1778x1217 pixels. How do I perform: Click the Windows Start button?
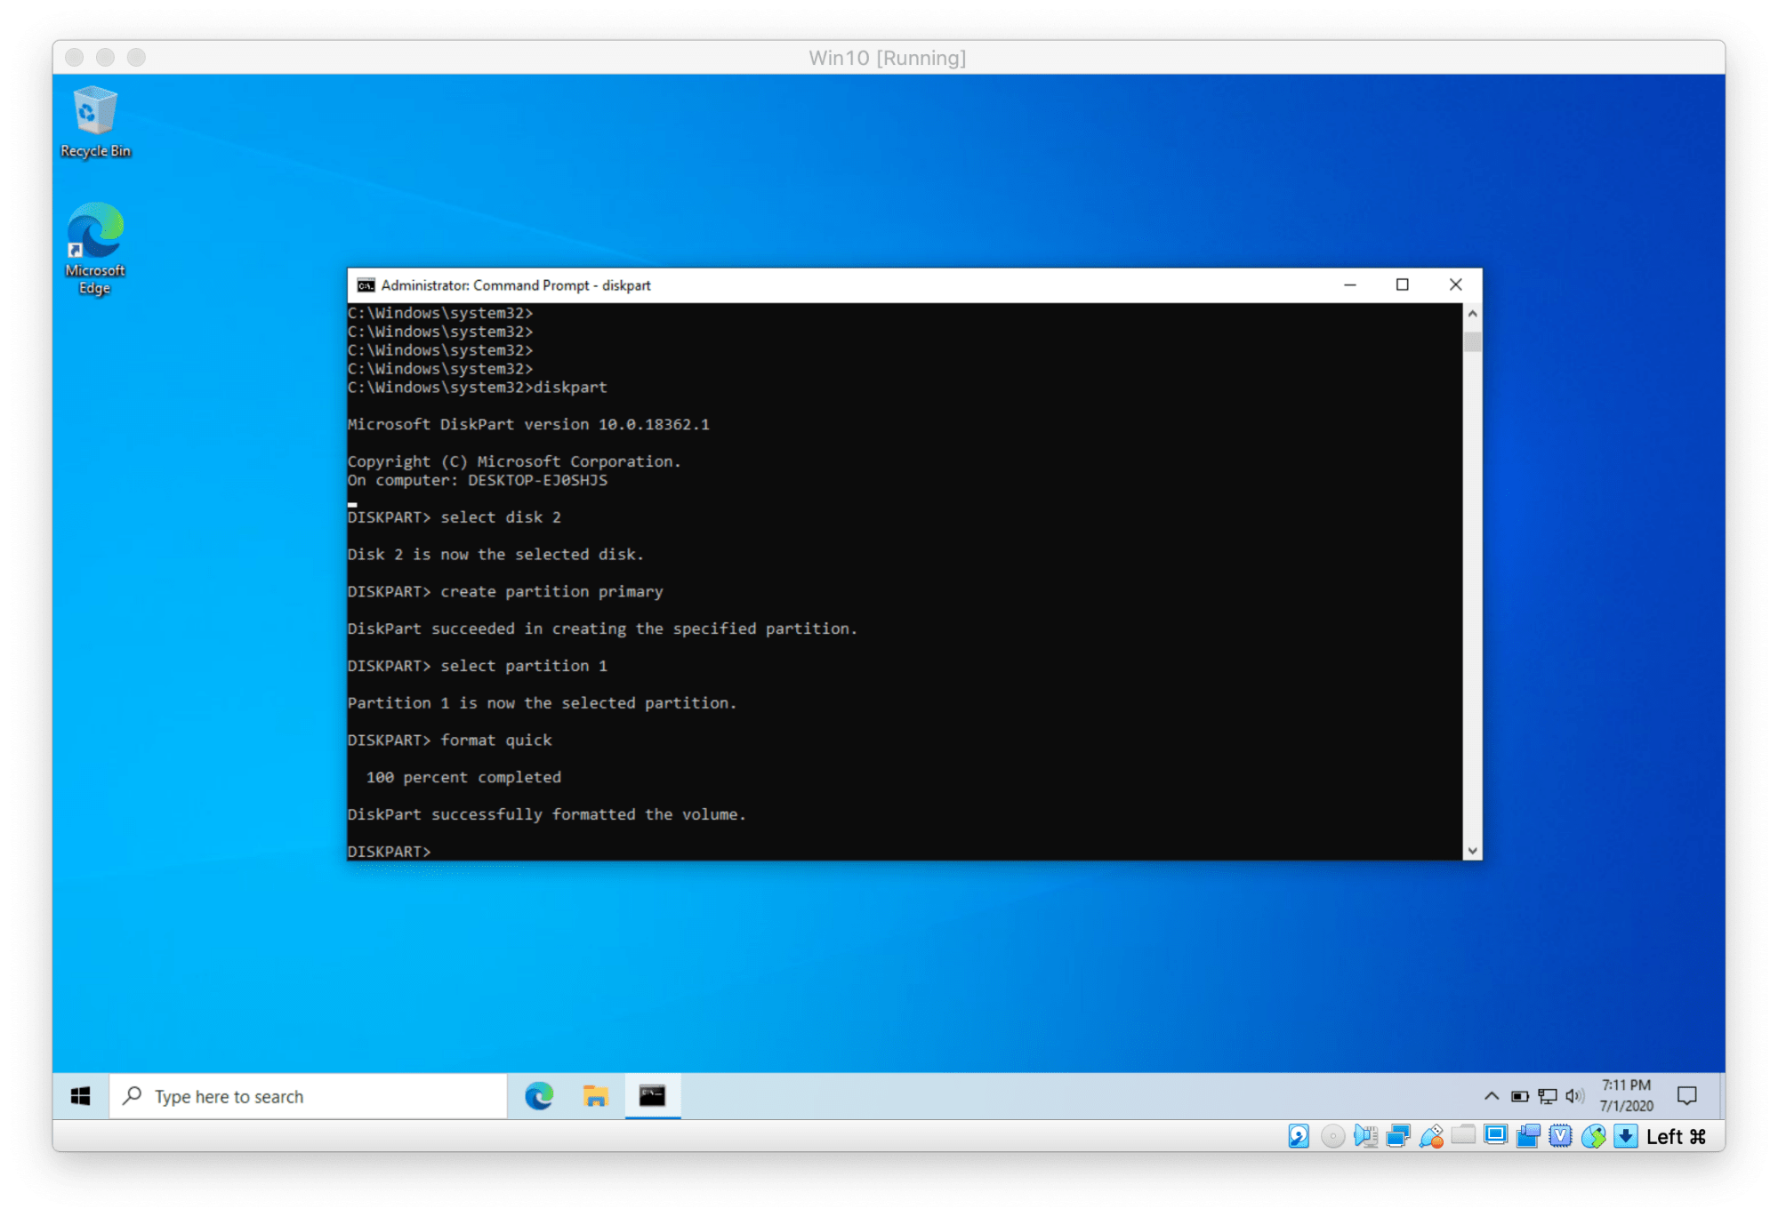click(x=81, y=1096)
